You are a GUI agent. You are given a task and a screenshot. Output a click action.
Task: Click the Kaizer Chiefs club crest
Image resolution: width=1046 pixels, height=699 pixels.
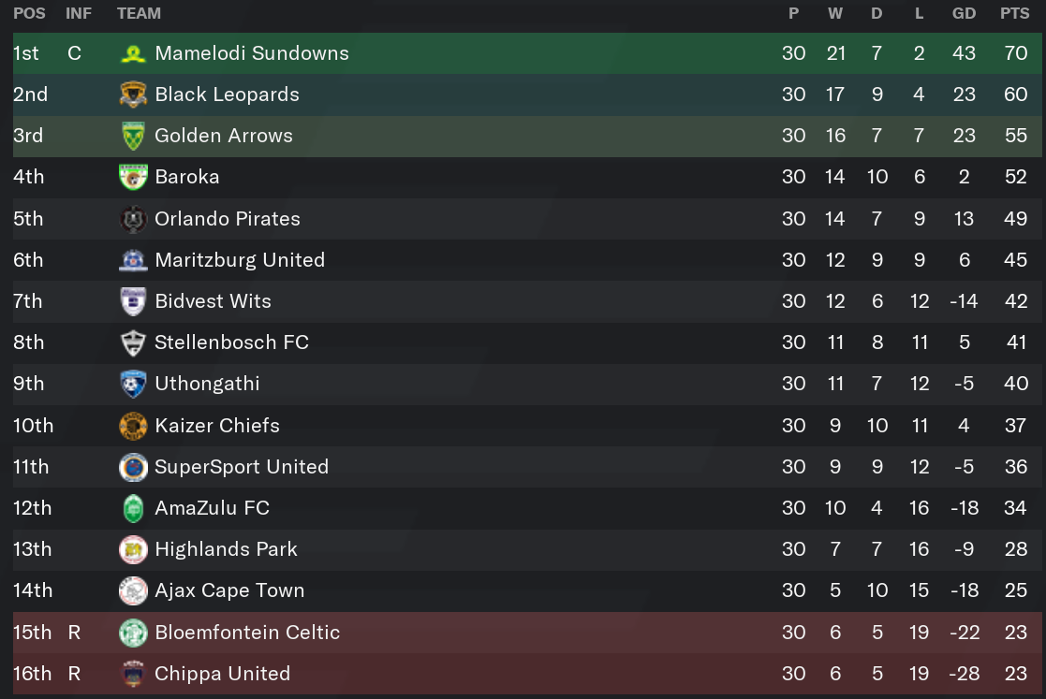point(133,426)
